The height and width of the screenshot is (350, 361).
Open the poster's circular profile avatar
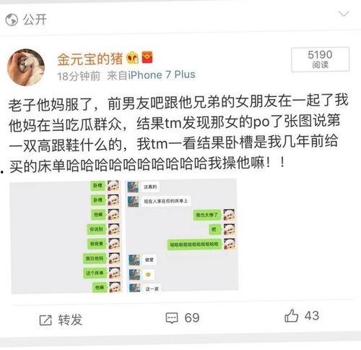tap(26, 67)
